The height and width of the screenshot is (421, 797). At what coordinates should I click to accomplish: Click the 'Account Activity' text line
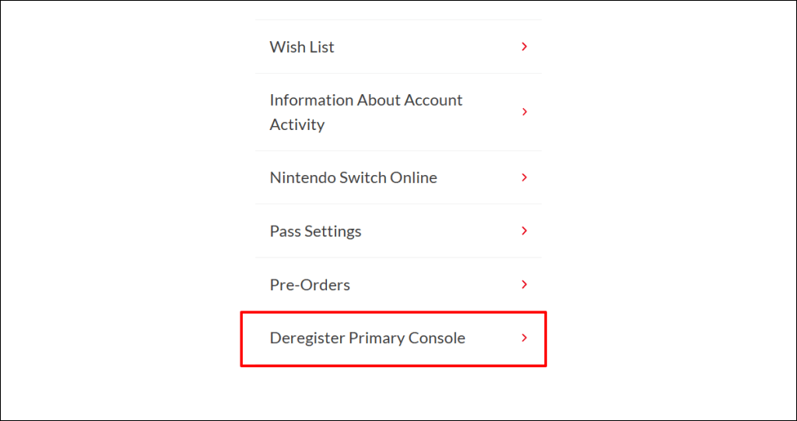coord(297,125)
